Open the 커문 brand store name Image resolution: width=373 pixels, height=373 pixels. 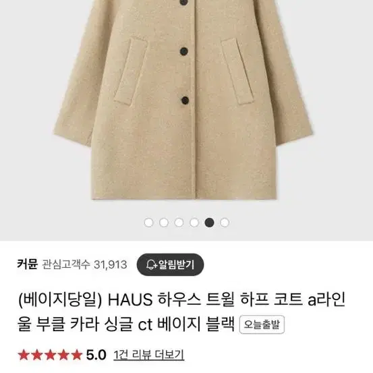click(28, 264)
